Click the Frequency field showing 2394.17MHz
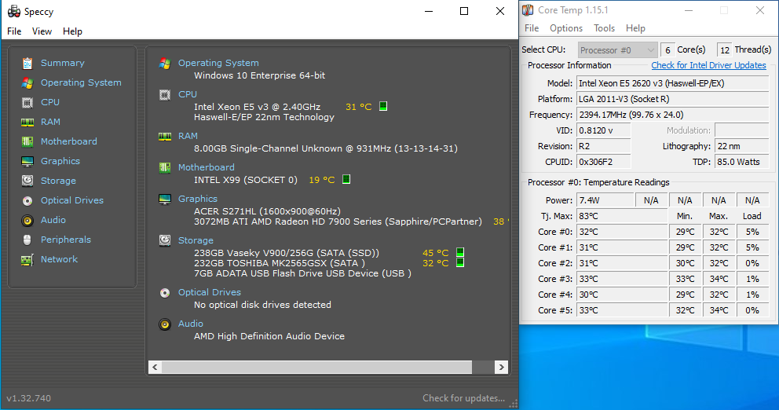The width and height of the screenshot is (779, 410). 673,115
